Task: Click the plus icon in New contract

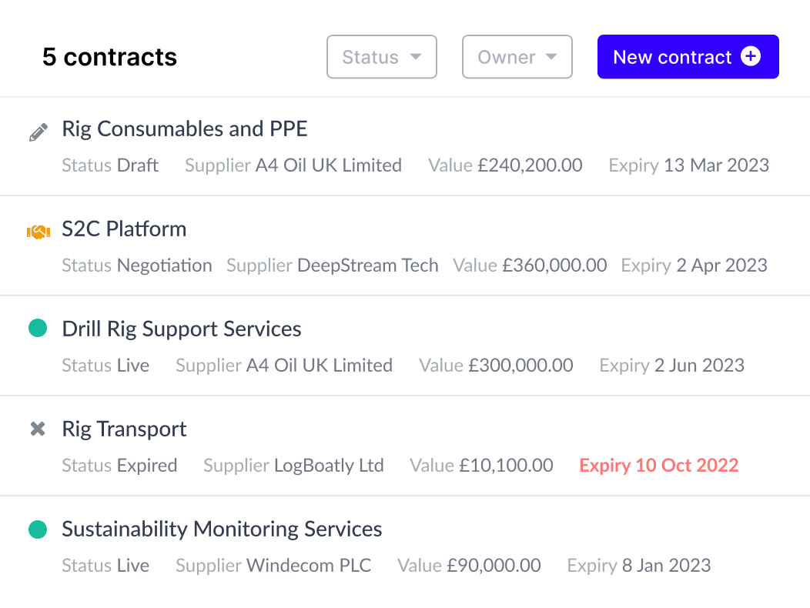Action: click(750, 56)
